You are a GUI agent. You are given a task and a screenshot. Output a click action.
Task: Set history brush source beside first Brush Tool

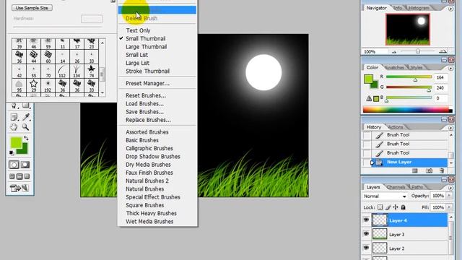point(367,135)
